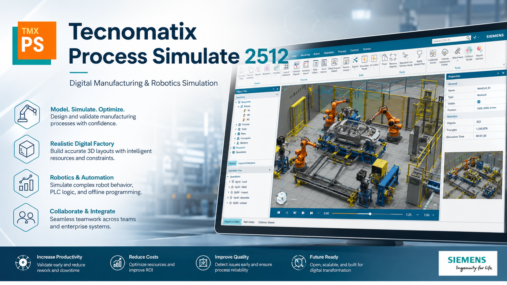Click the Paste icon in the ribbon
Screen dimensions: 507x285
pyautogui.click(x=385, y=58)
